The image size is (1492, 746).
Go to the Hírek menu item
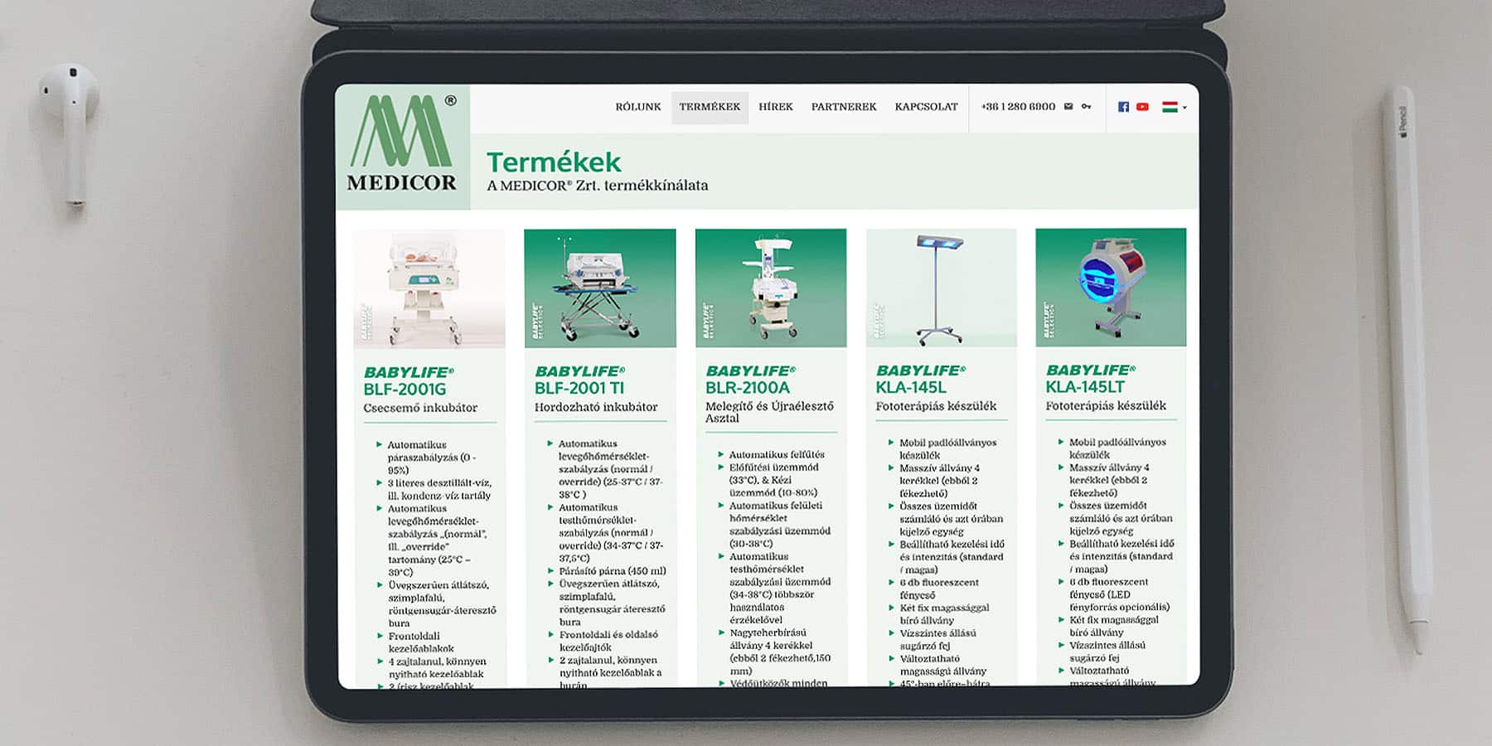point(775,107)
